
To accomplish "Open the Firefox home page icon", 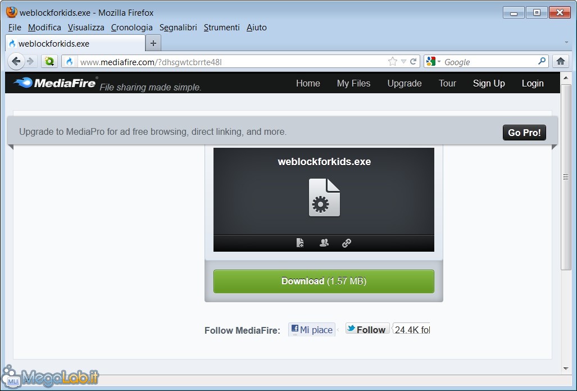I will (561, 61).
